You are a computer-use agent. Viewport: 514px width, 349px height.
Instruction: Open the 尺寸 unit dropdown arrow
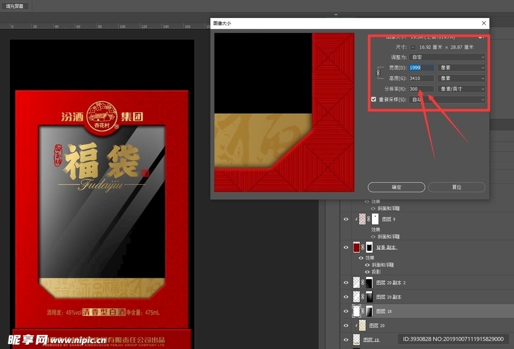coord(413,47)
